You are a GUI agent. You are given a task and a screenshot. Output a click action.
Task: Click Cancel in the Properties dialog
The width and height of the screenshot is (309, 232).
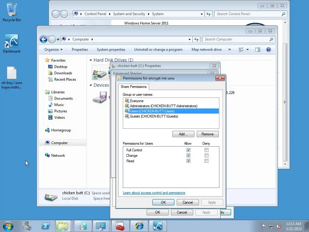tap(182, 212)
